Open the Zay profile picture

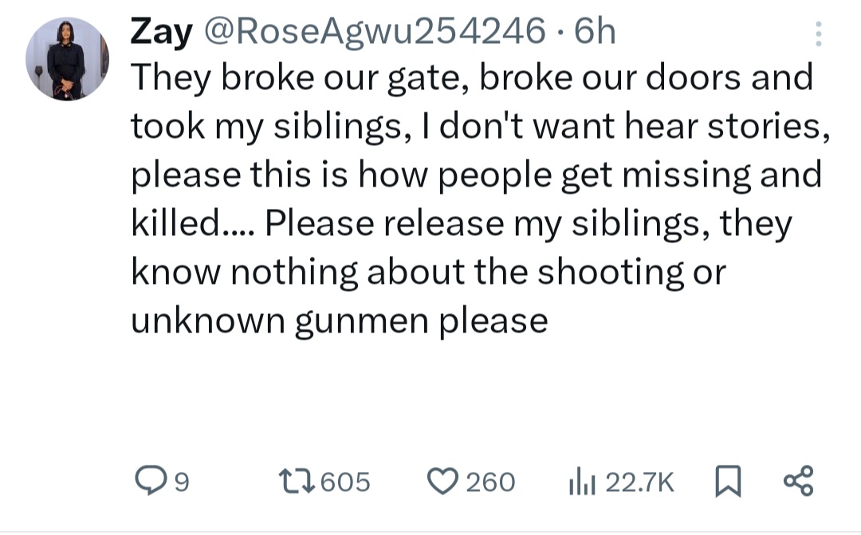66,59
